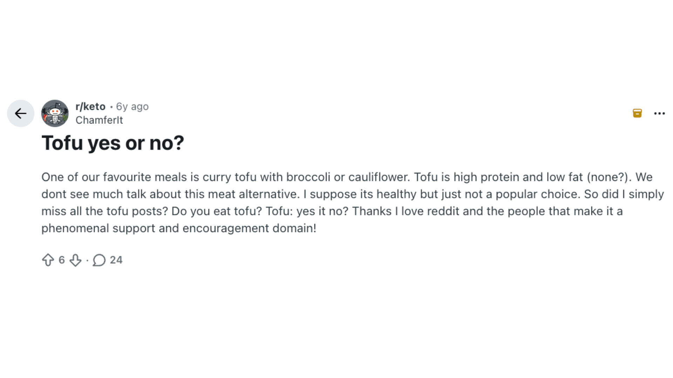Viewport: 673px width, 378px height.
Task: Expand post options via the ellipsis
Action: coord(660,113)
